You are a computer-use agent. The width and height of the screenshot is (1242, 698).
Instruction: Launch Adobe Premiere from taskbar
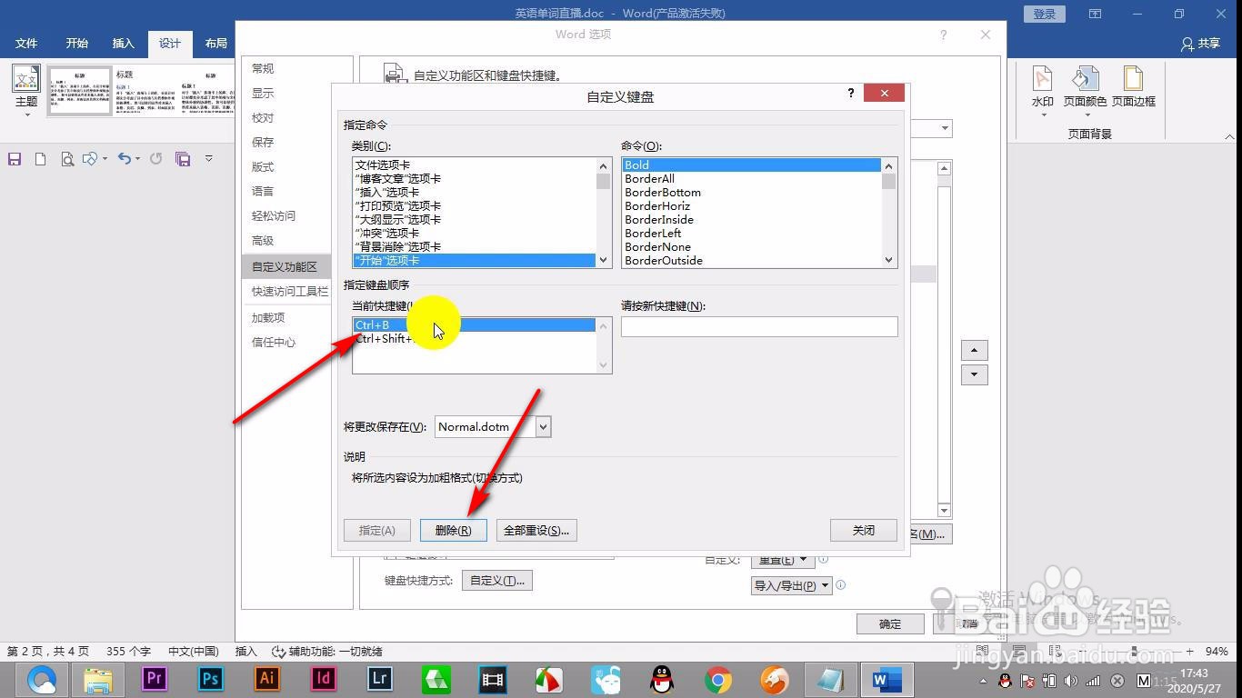(155, 679)
